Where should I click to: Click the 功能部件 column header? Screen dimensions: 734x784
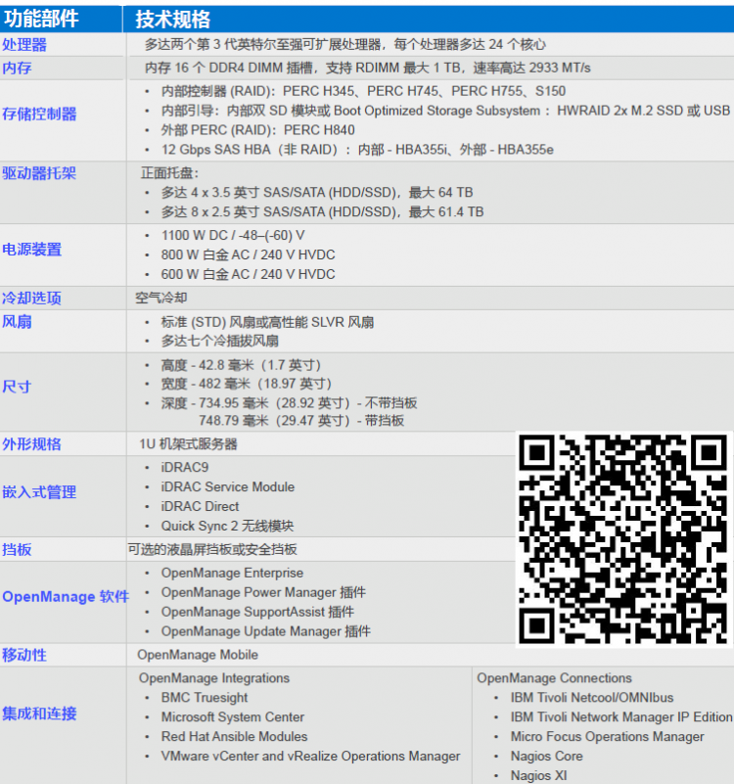(41, 19)
